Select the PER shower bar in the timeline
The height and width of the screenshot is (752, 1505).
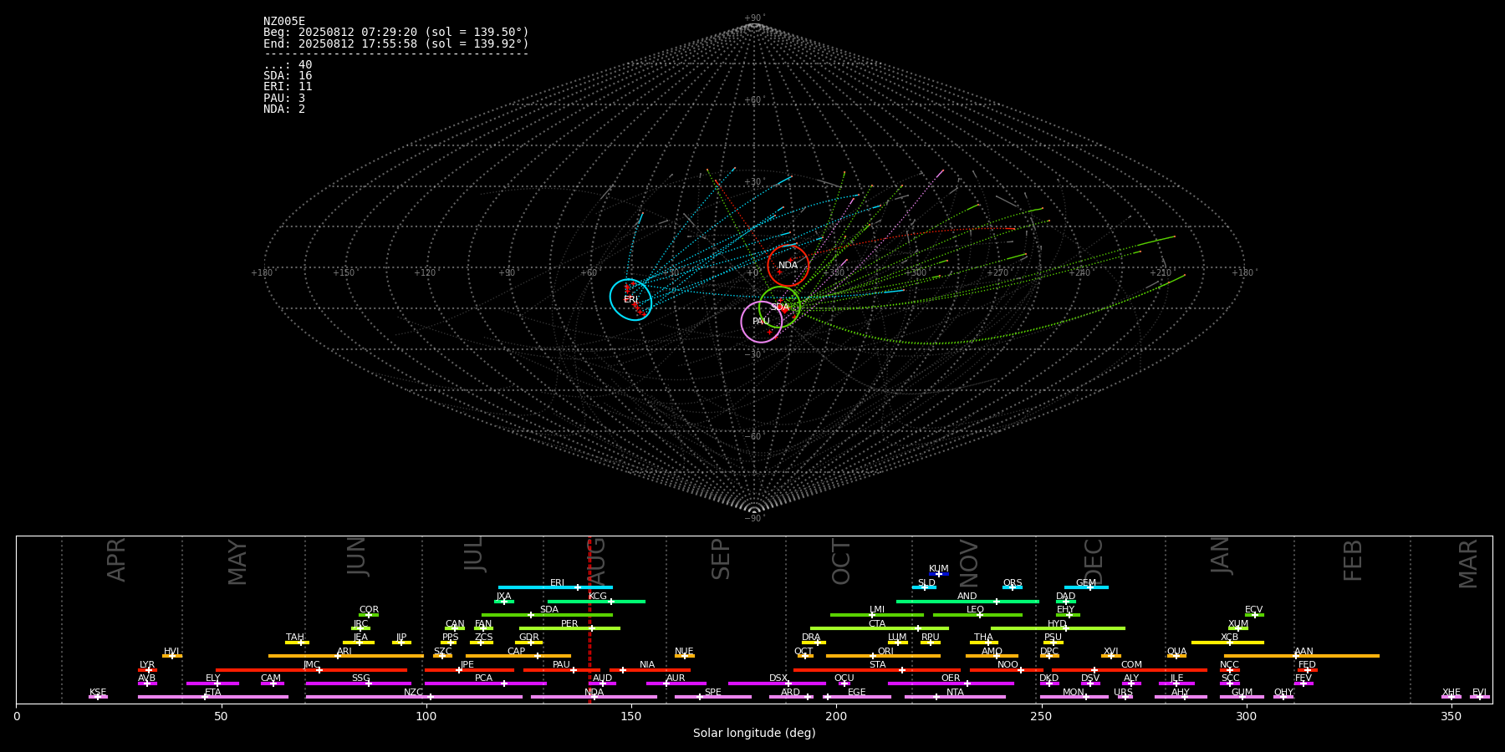(569, 628)
